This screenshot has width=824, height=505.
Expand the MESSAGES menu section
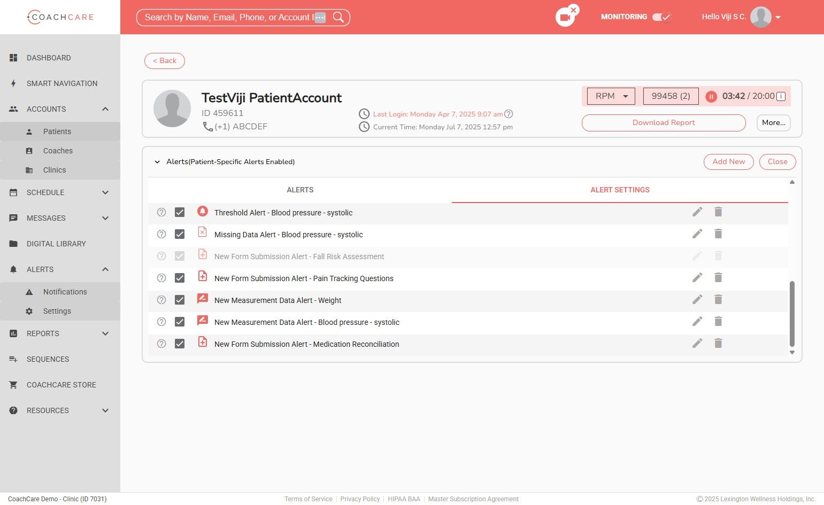click(x=105, y=218)
